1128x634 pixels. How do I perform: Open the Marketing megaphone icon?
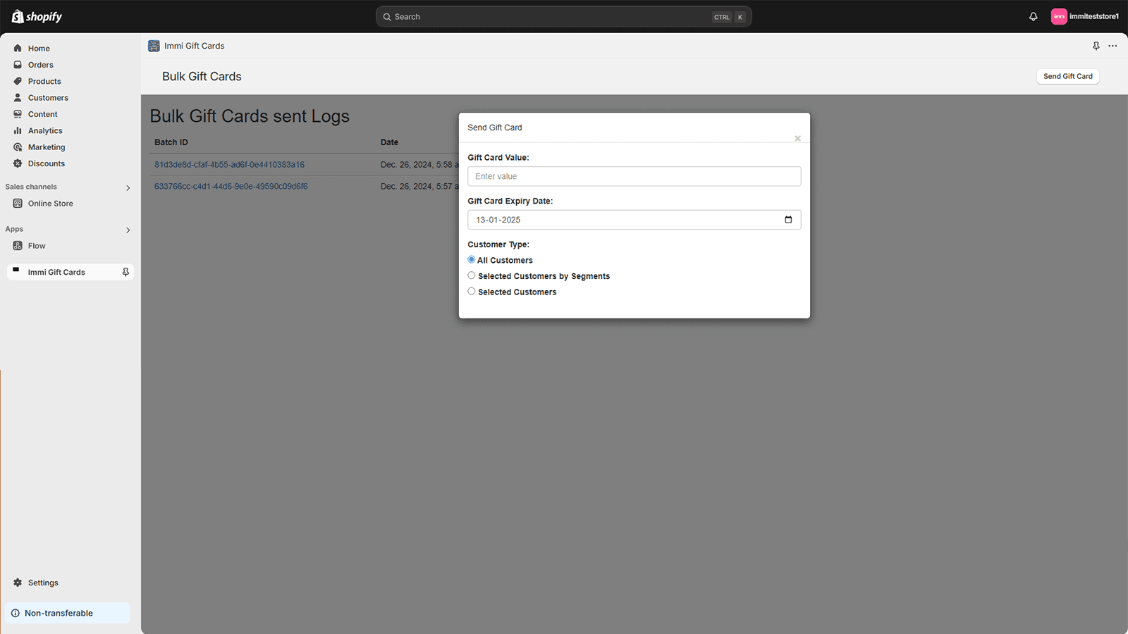[x=18, y=147]
